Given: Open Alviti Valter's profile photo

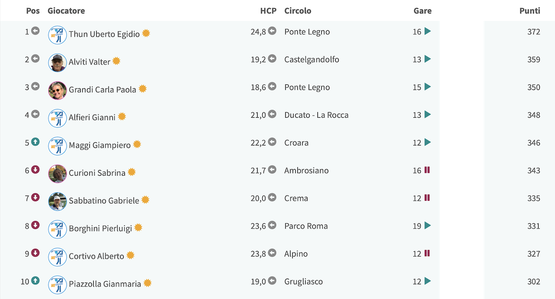Looking at the screenshot, I should click(x=57, y=63).
